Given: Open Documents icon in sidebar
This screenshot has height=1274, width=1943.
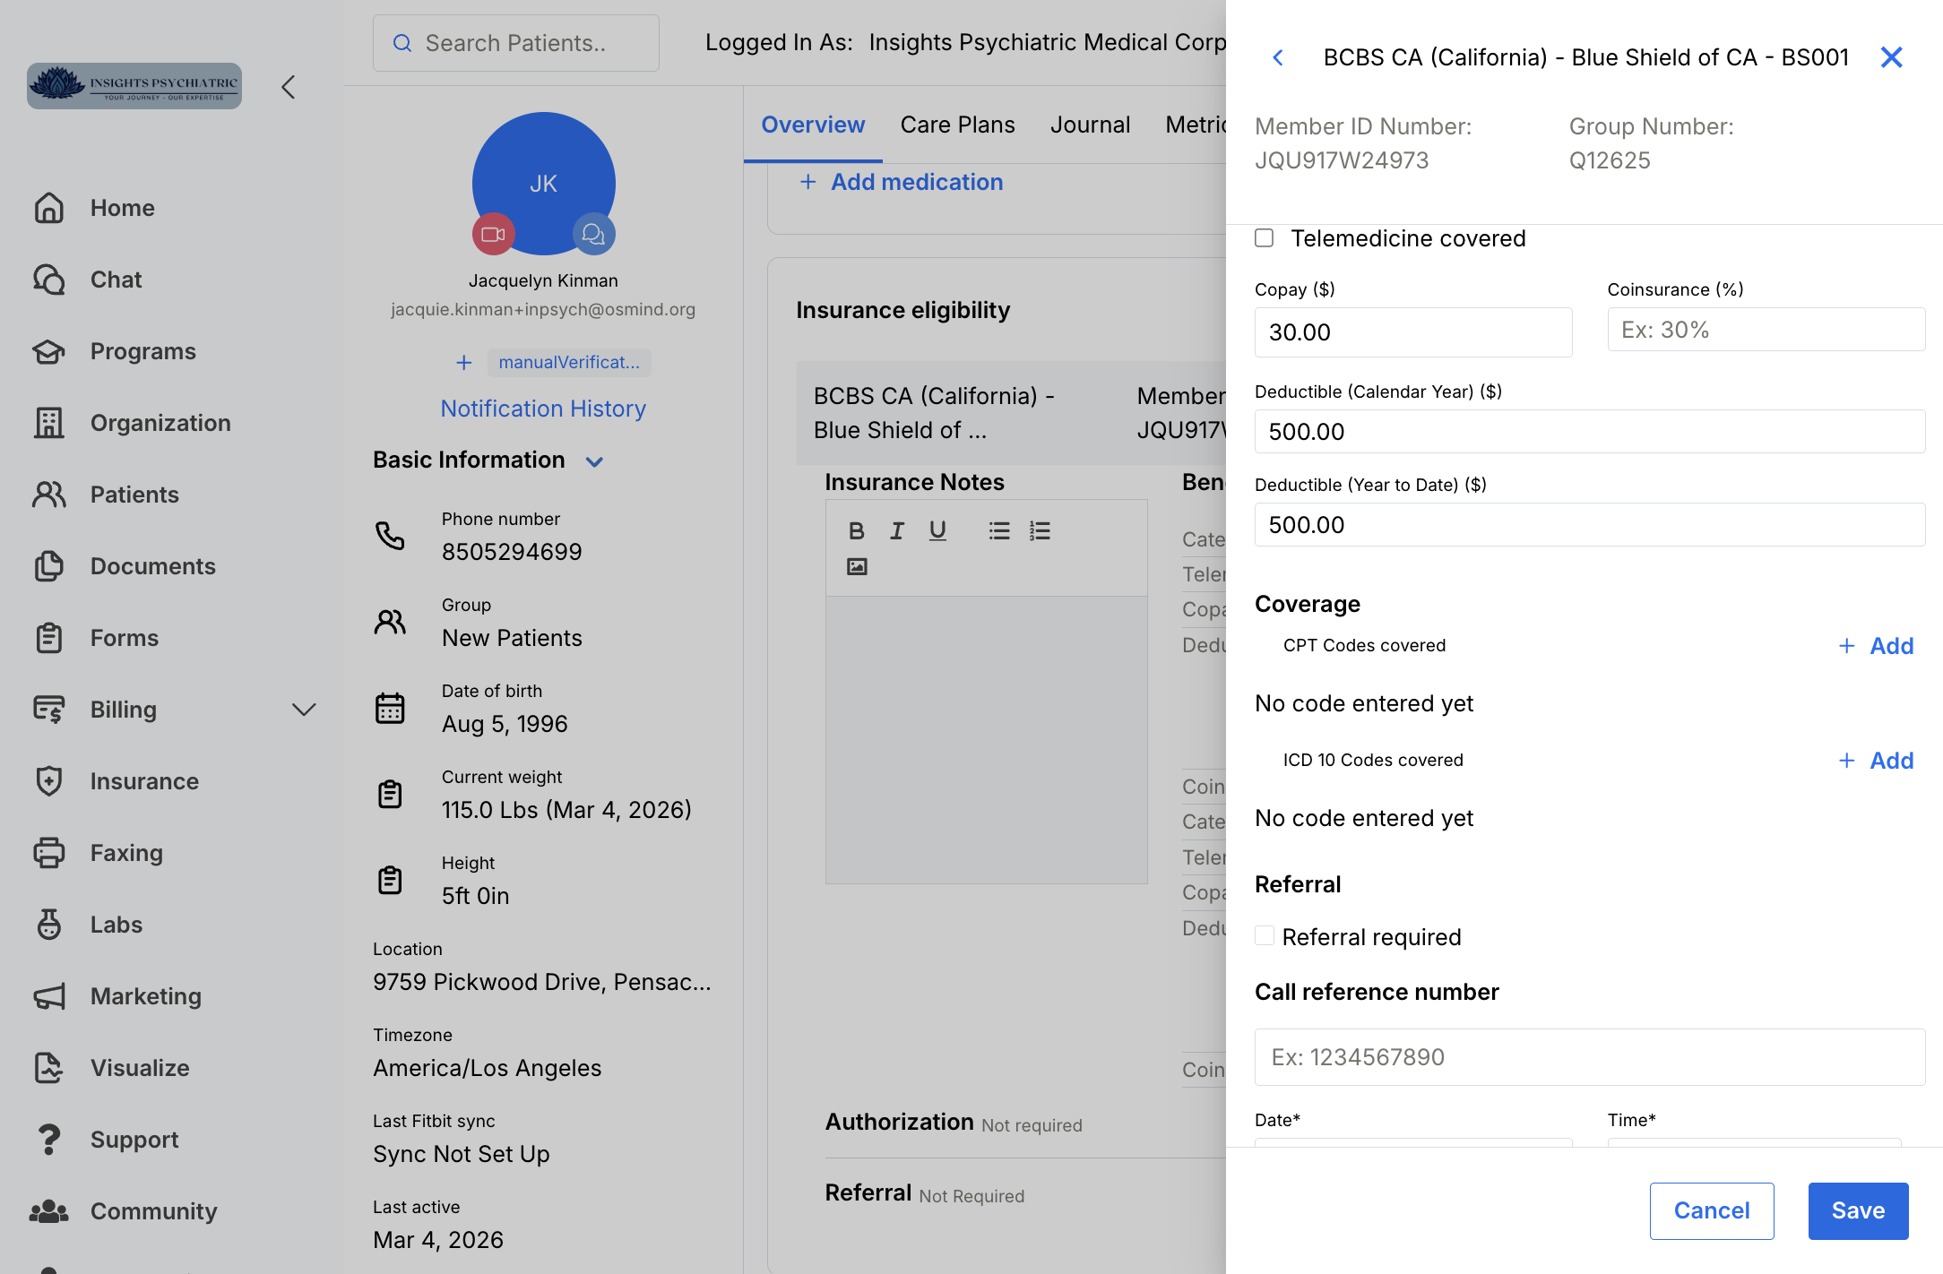Looking at the screenshot, I should point(49,566).
